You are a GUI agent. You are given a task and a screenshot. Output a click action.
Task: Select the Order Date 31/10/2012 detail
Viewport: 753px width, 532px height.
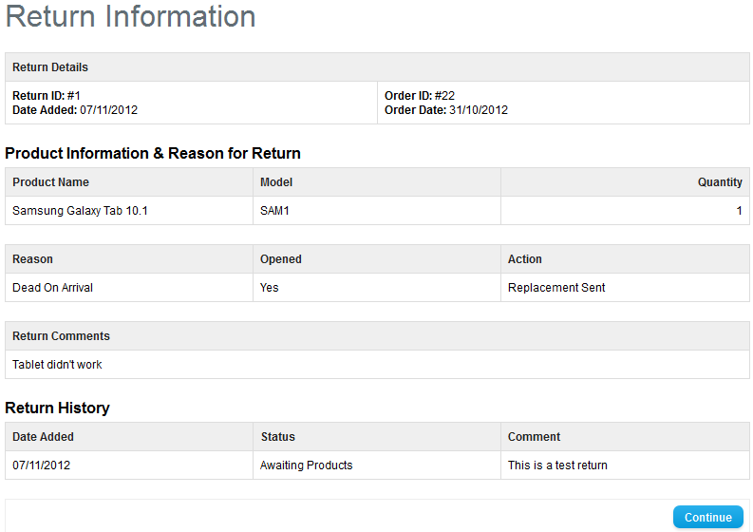pos(446,110)
